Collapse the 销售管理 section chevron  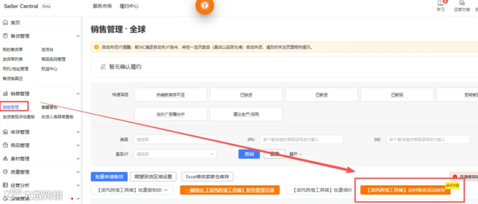pyautogui.click(x=78, y=94)
